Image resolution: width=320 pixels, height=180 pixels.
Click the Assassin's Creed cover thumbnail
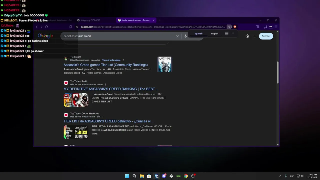164,64
